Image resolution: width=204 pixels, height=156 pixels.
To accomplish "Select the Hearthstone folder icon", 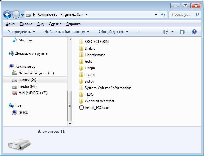I will point(81,55).
